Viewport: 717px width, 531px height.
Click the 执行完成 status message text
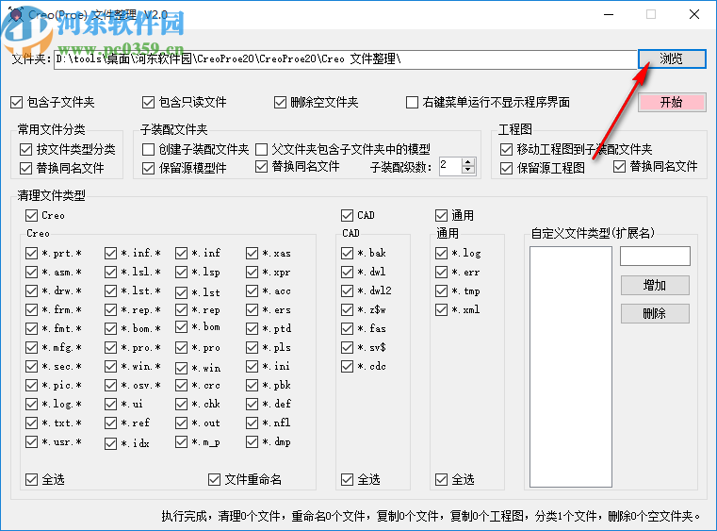tap(431, 516)
